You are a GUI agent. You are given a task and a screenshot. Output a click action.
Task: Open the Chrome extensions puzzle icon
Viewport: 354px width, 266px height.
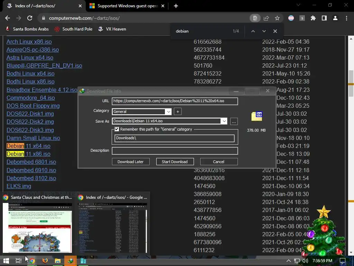click(x=313, y=18)
